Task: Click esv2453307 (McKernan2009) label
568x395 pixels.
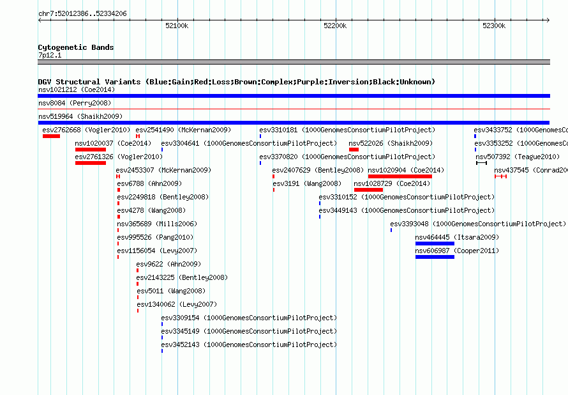Action: tap(163, 170)
